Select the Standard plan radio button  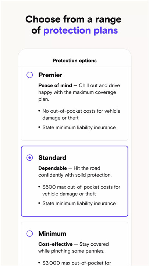[29, 158]
